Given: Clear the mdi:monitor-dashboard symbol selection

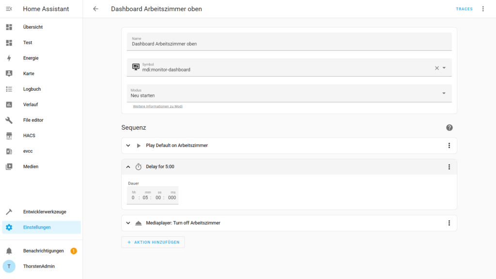Looking at the screenshot, I should tap(436, 68).
